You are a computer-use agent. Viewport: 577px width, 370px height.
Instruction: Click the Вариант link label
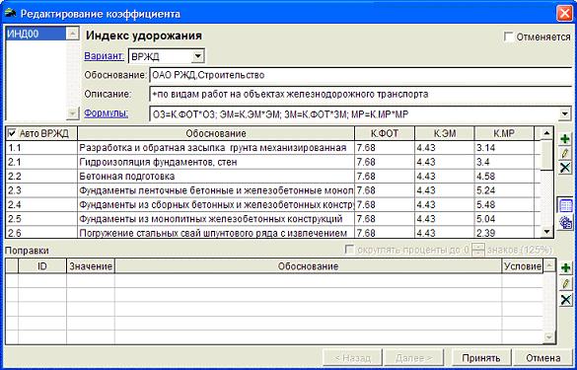pos(105,56)
